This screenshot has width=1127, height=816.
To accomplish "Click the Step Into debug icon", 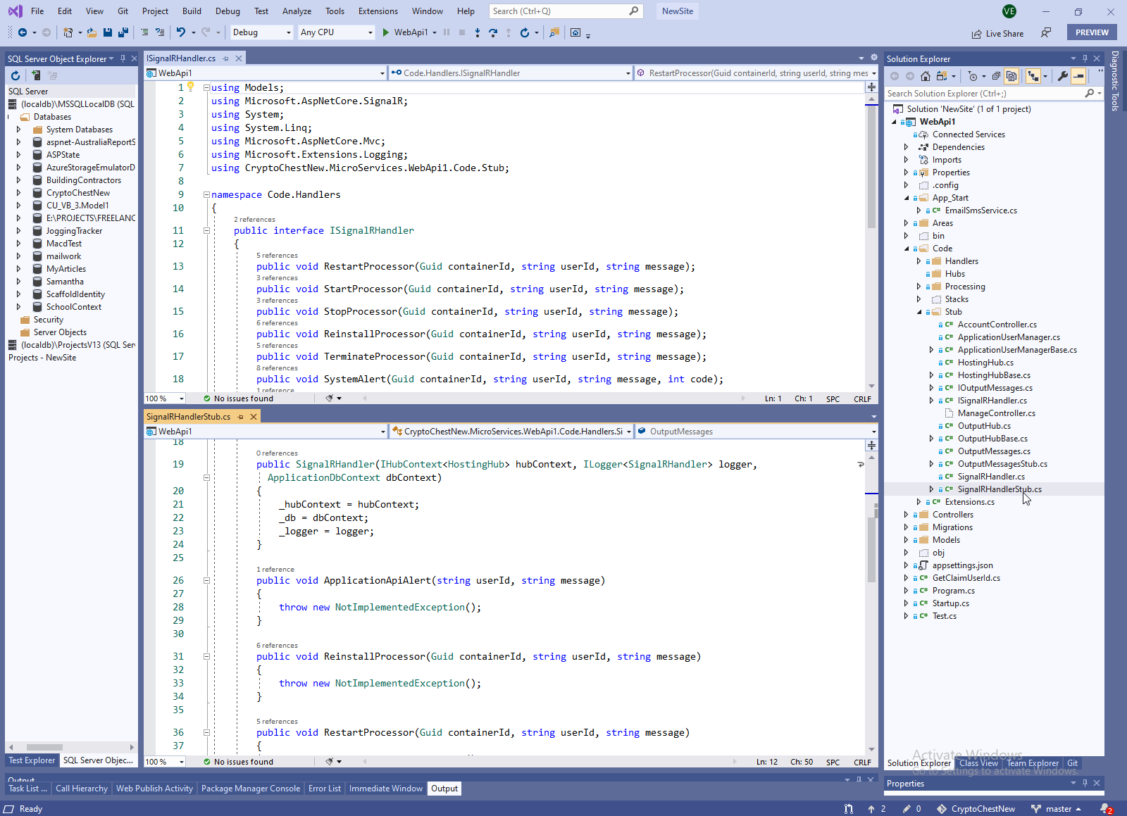I will tap(478, 32).
